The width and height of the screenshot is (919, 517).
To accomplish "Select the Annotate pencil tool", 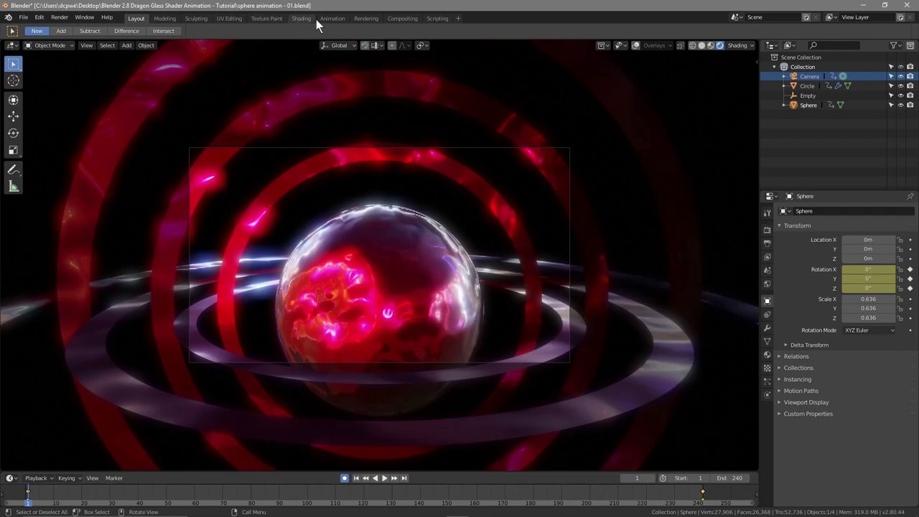I will pyautogui.click(x=13, y=169).
